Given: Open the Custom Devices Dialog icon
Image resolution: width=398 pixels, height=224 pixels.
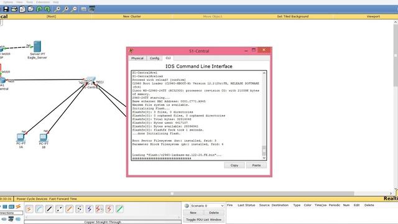Looking at the screenshot, I should tap(92, 9).
